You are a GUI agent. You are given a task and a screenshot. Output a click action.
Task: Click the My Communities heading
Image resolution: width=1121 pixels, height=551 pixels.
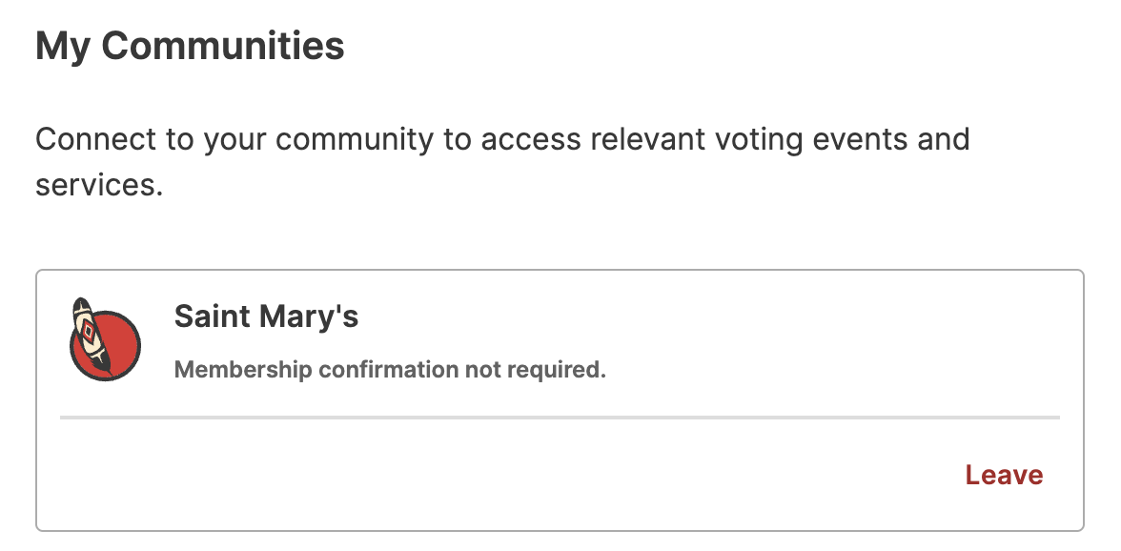click(x=190, y=46)
